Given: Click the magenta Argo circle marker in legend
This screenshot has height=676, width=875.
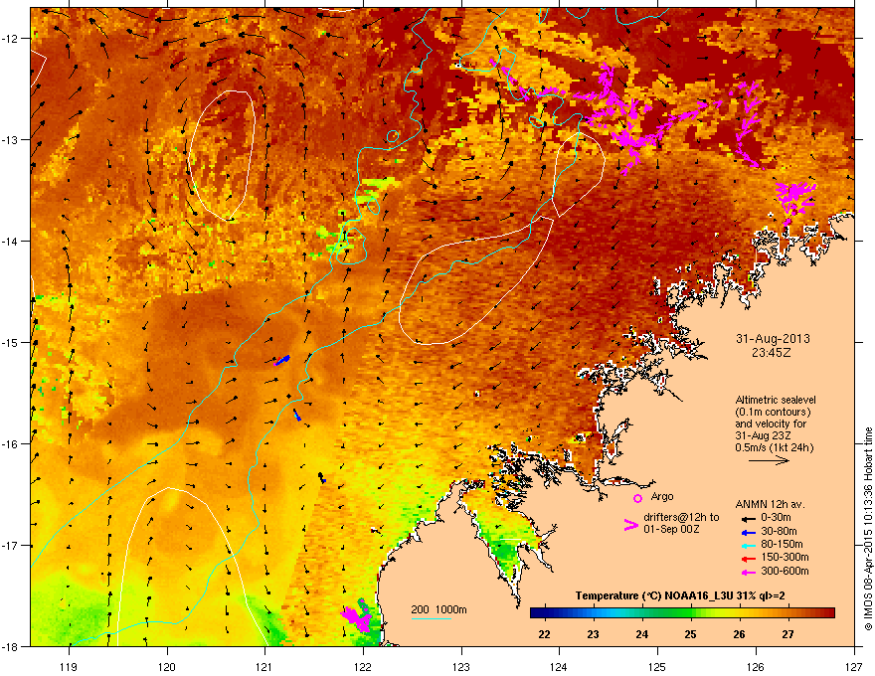Looking at the screenshot, I should click(x=637, y=498).
